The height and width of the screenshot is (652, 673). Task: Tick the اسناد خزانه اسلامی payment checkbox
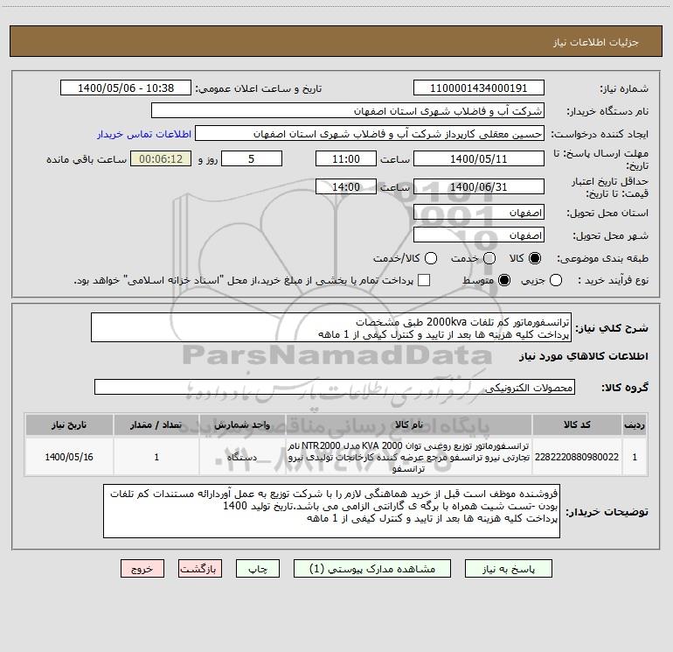(424, 280)
